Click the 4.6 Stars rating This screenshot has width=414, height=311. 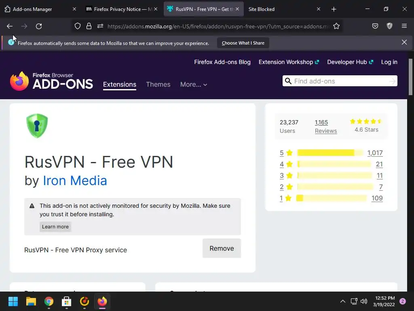[x=366, y=126]
